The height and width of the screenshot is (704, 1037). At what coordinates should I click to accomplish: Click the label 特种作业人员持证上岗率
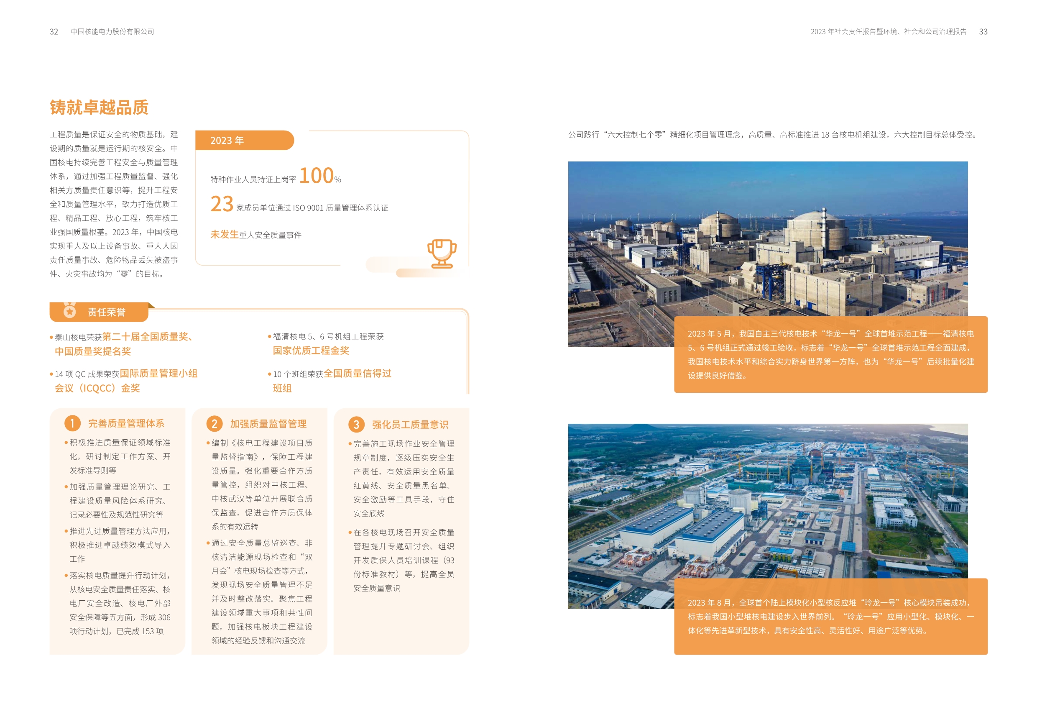click(x=253, y=179)
